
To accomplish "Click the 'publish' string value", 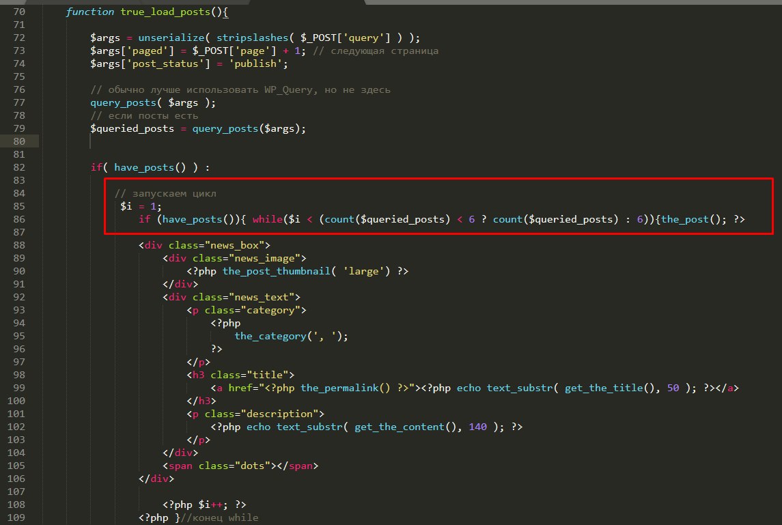I will [255, 63].
